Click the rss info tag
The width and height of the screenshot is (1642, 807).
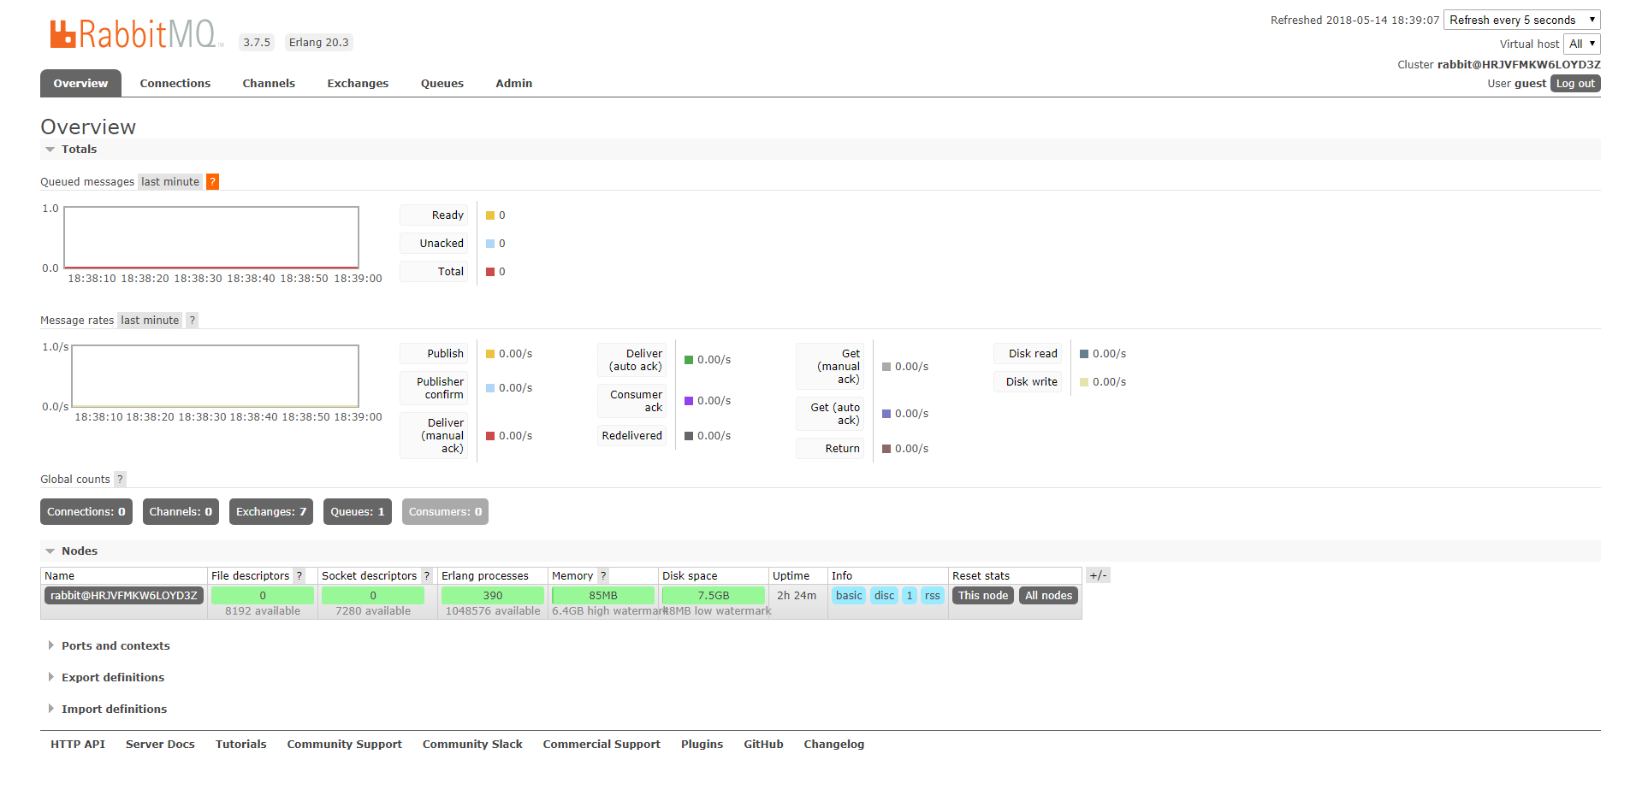(x=932, y=595)
